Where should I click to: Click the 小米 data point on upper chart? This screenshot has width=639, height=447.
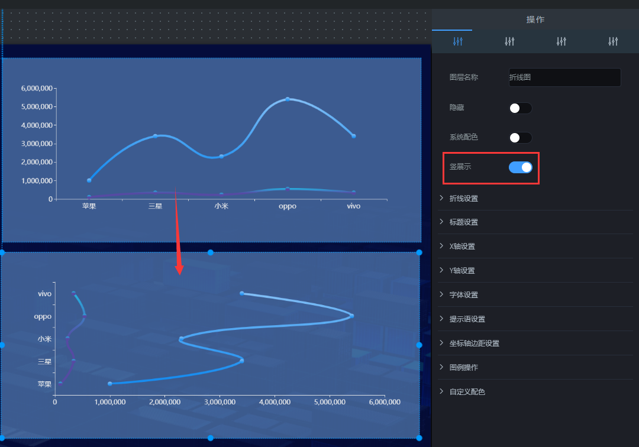tap(221, 156)
